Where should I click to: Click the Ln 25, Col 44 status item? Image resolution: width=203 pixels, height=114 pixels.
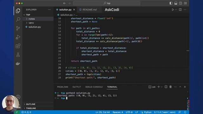click(103, 112)
